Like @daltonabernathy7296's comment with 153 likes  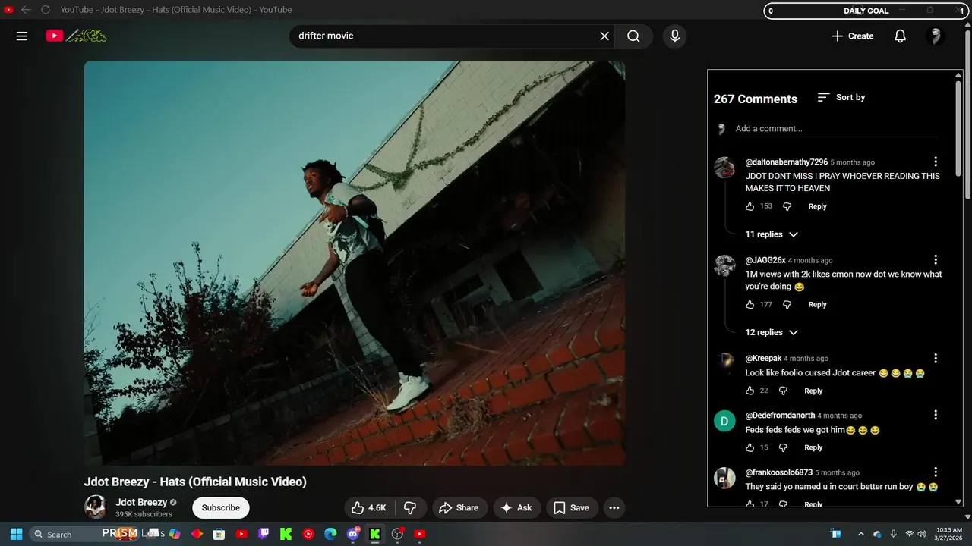point(750,206)
